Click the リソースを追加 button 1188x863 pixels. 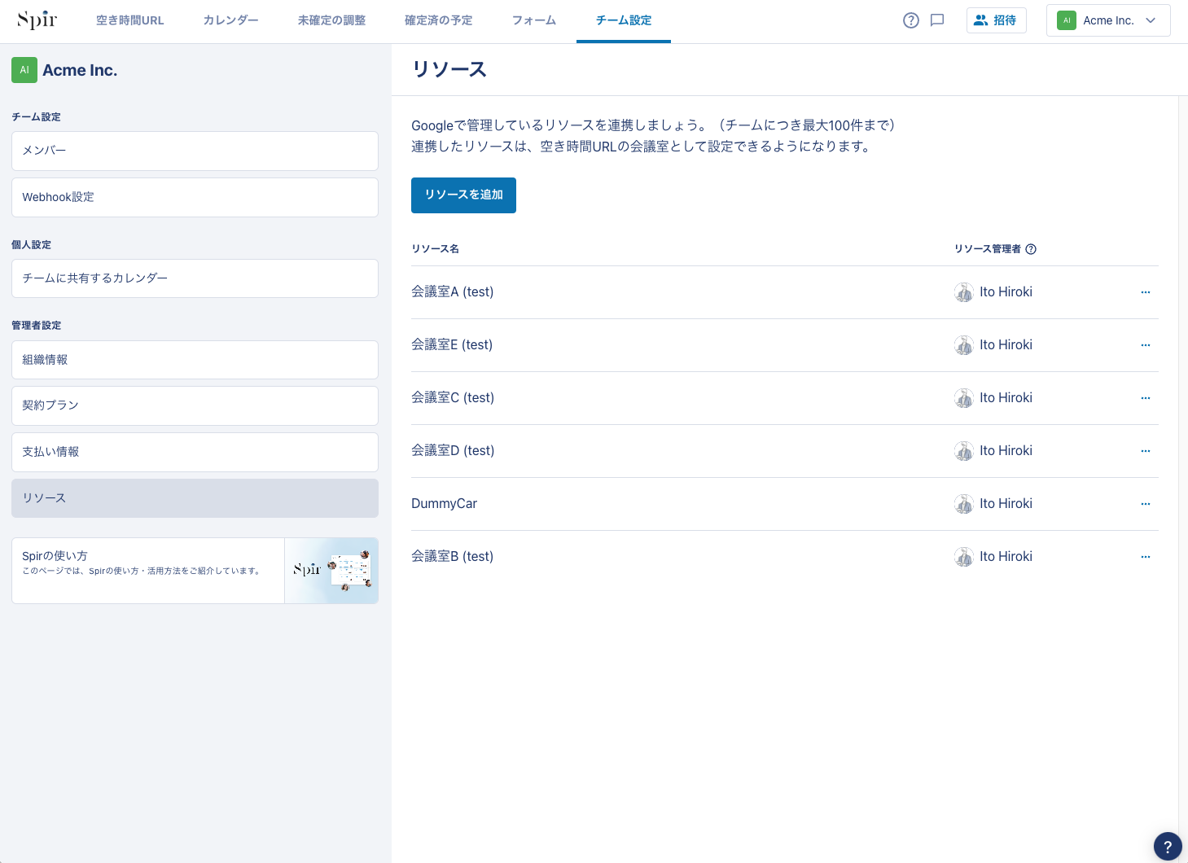(x=463, y=195)
